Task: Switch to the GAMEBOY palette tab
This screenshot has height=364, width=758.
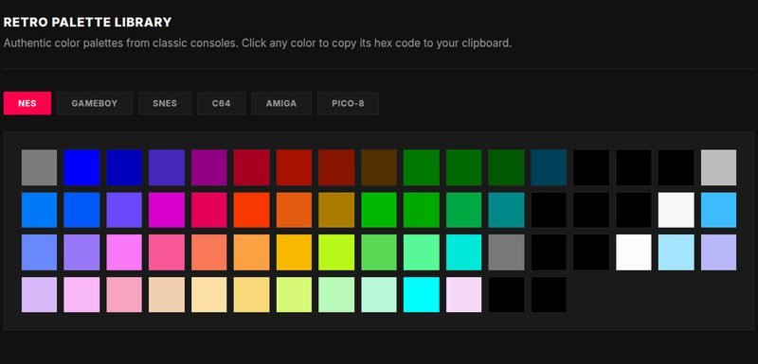Action: point(94,103)
